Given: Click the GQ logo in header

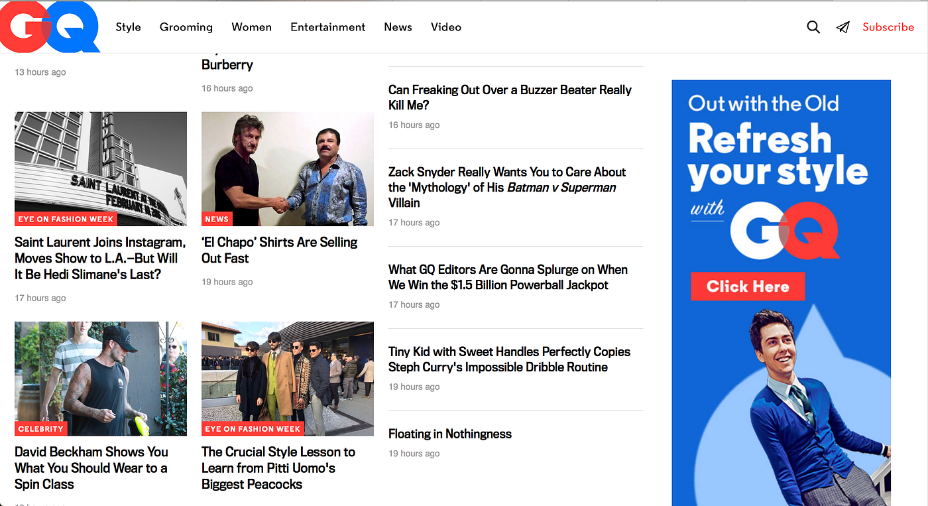Looking at the screenshot, I should [x=50, y=27].
